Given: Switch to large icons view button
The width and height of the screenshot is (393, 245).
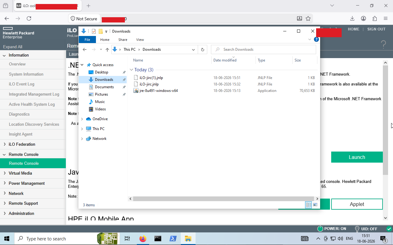Looking at the screenshot, I should coord(315,205).
